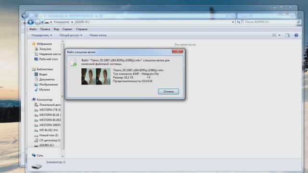308x173 pixels.
Task: Select Сеть in the navigation pane
Action: [x=39, y=156]
